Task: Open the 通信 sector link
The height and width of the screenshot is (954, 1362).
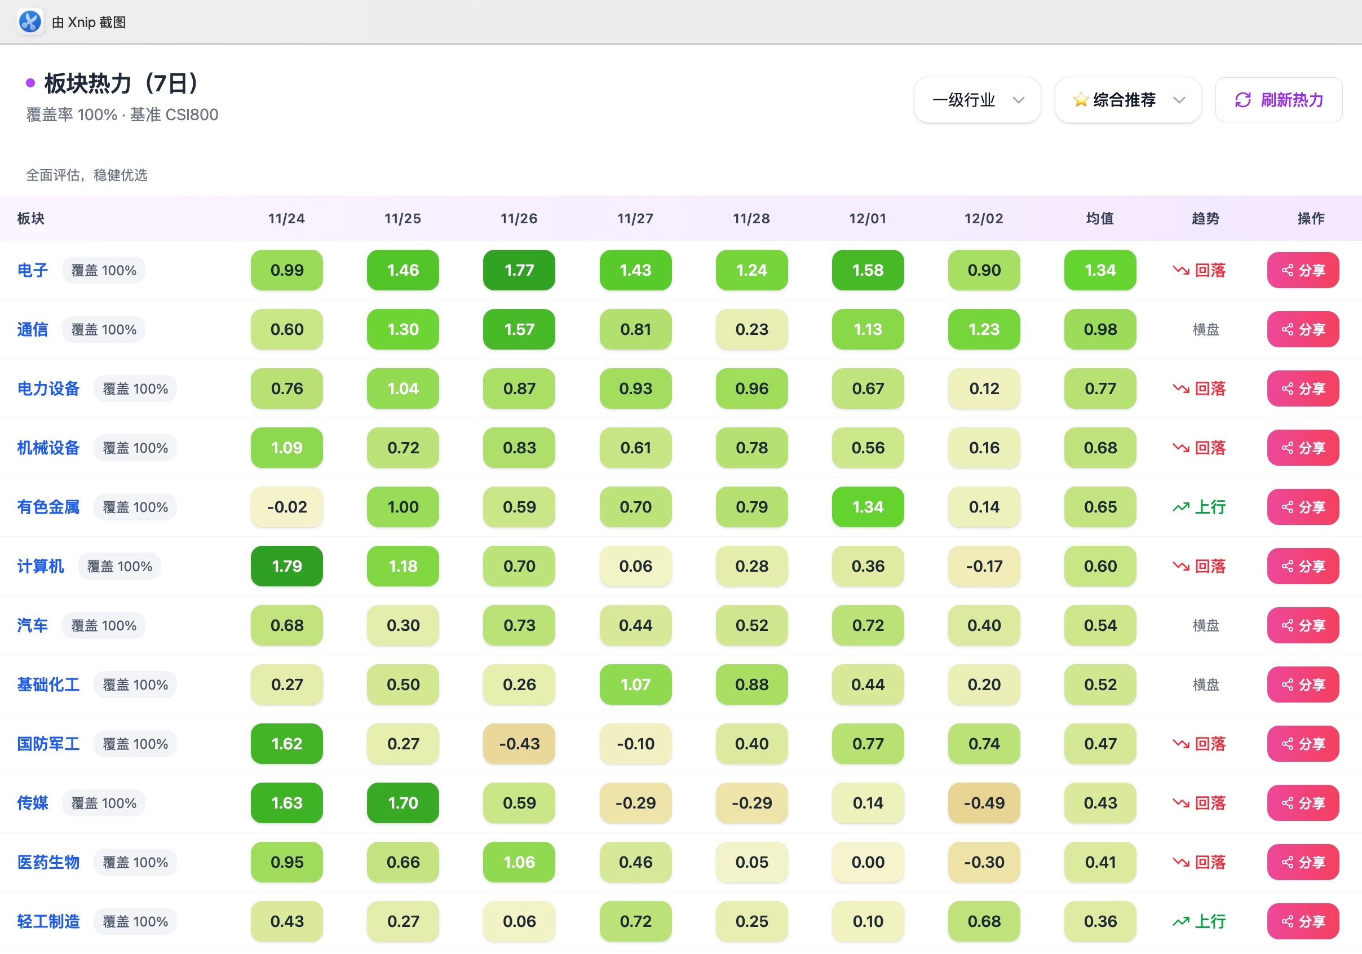Action: pyautogui.click(x=33, y=330)
